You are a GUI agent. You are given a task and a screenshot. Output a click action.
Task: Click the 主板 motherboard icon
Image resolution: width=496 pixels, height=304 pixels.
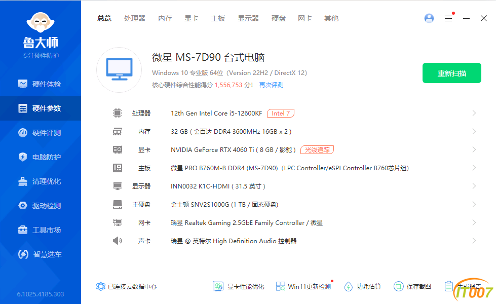click(118, 168)
